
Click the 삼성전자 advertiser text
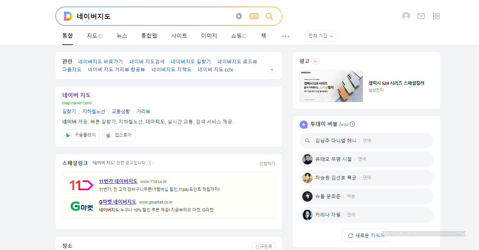click(x=376, y=90)
